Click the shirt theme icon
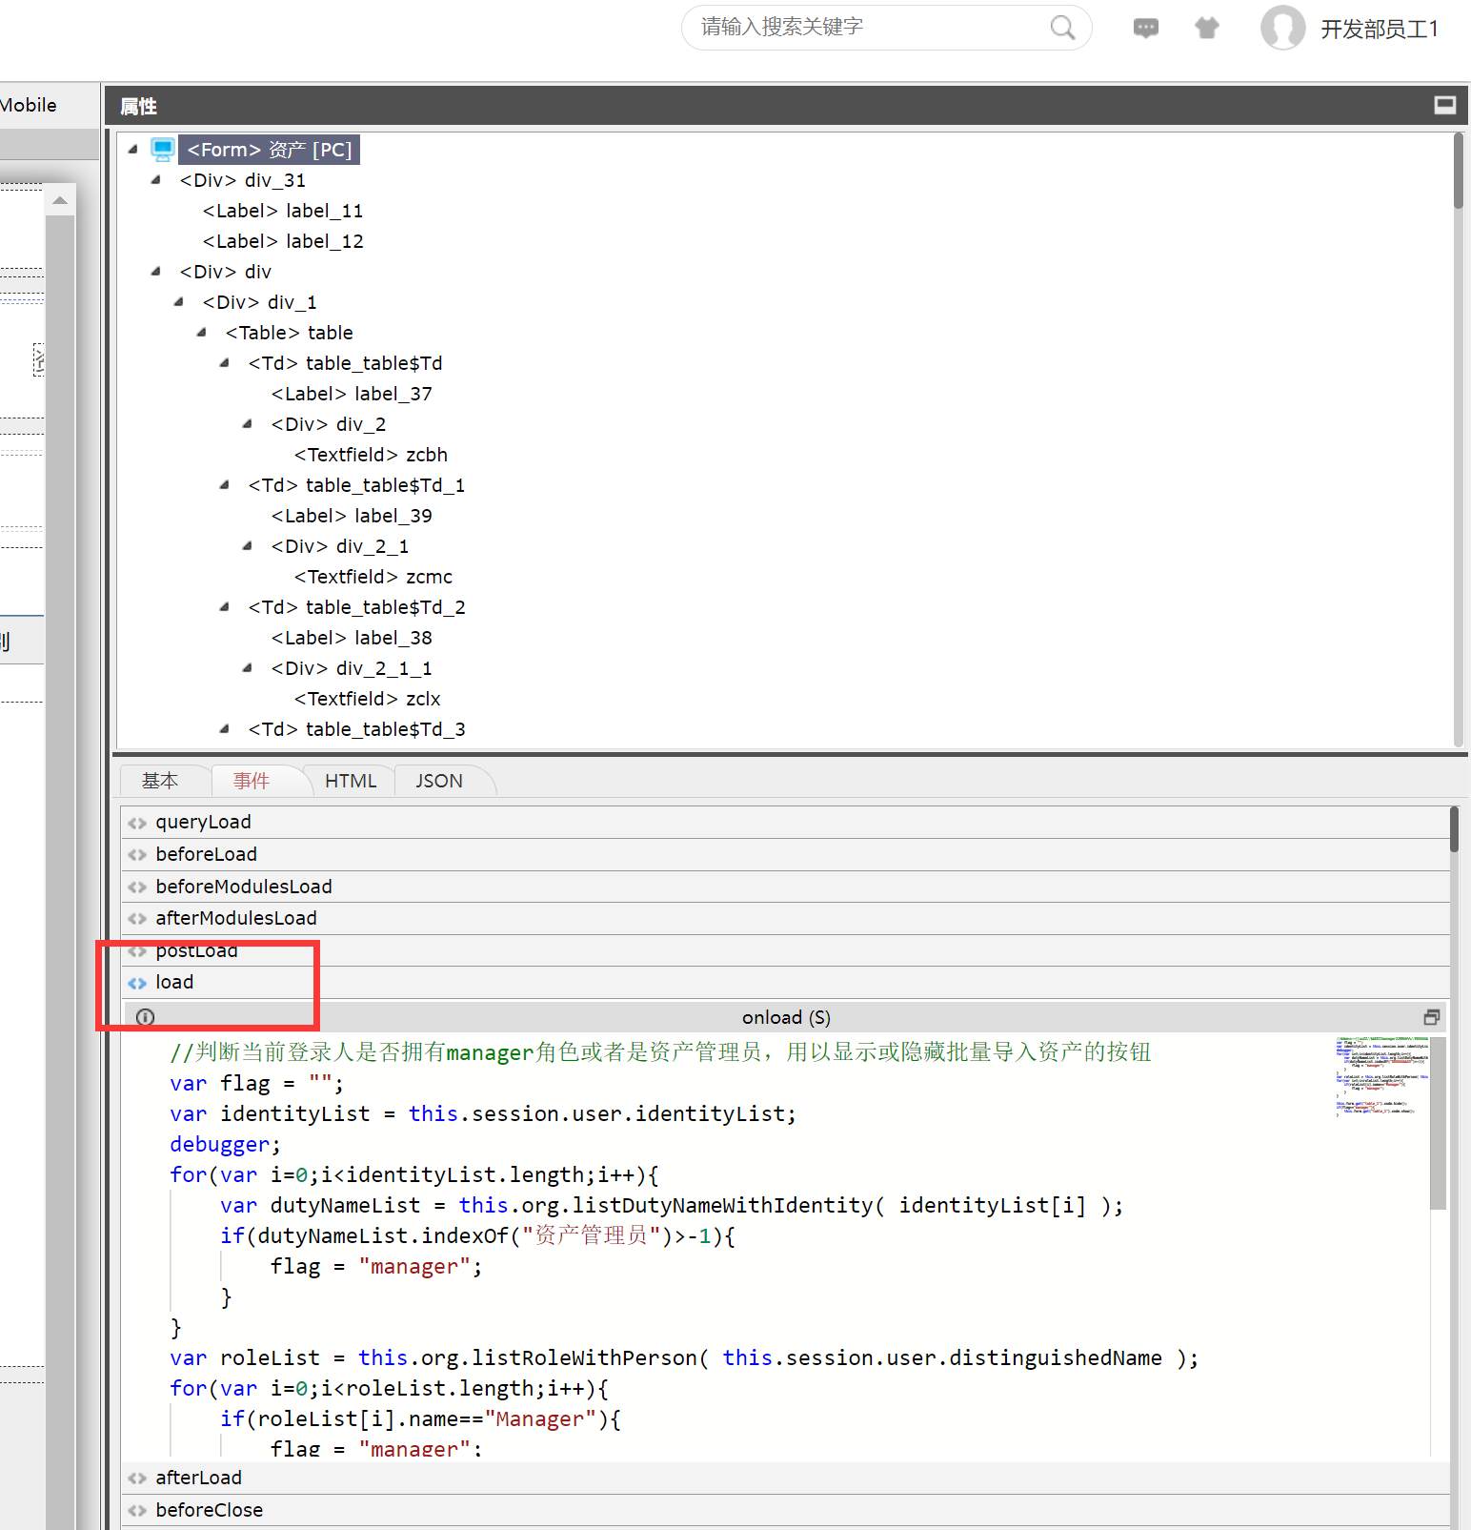The height and width of the screenshot is (1530, 1471). (1206, 28)
